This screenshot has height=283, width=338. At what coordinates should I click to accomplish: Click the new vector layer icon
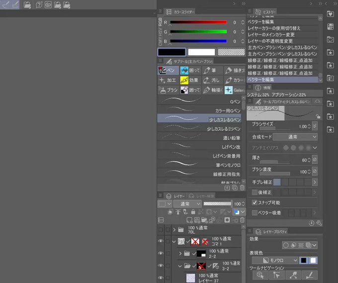click(x=197, y=220)
